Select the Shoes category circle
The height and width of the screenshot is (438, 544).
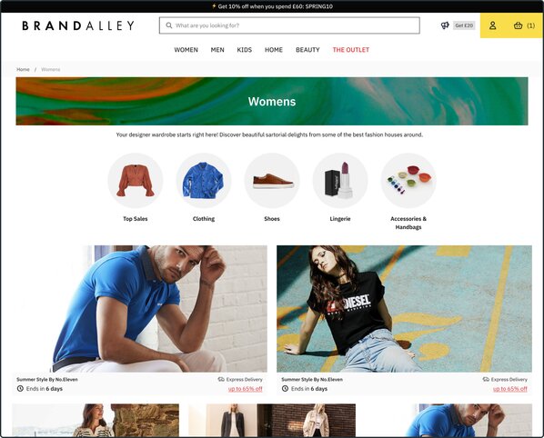(272, 180)
